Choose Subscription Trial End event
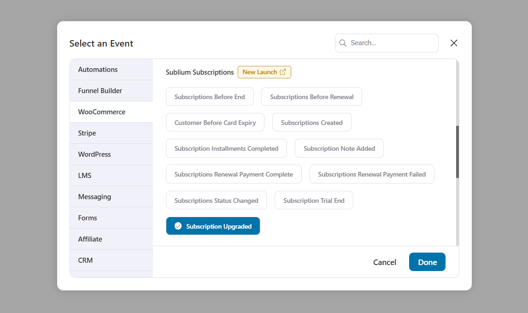Screen dimensions: 528x313 point(314,201)
